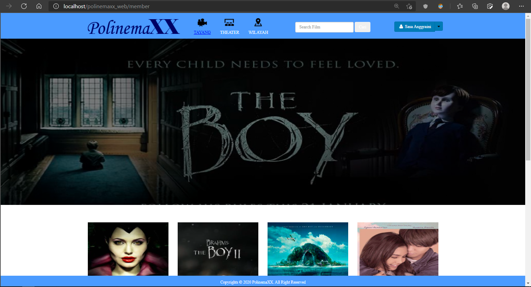
Task: Open the browser favorites list icon
Action: 460,6
